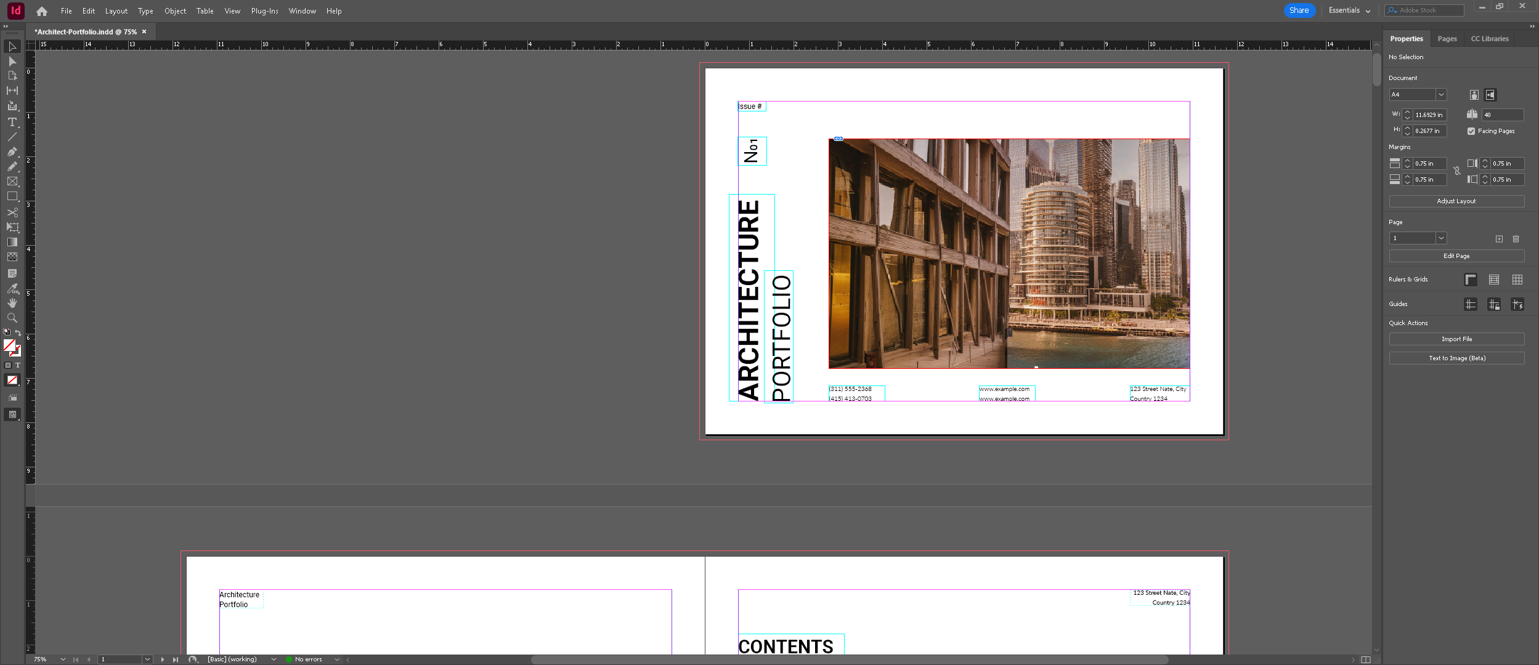Click the Home icon in top bar

pos(42,11)
